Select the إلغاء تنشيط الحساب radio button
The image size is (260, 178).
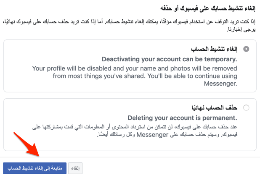click(x=246, y=49)
